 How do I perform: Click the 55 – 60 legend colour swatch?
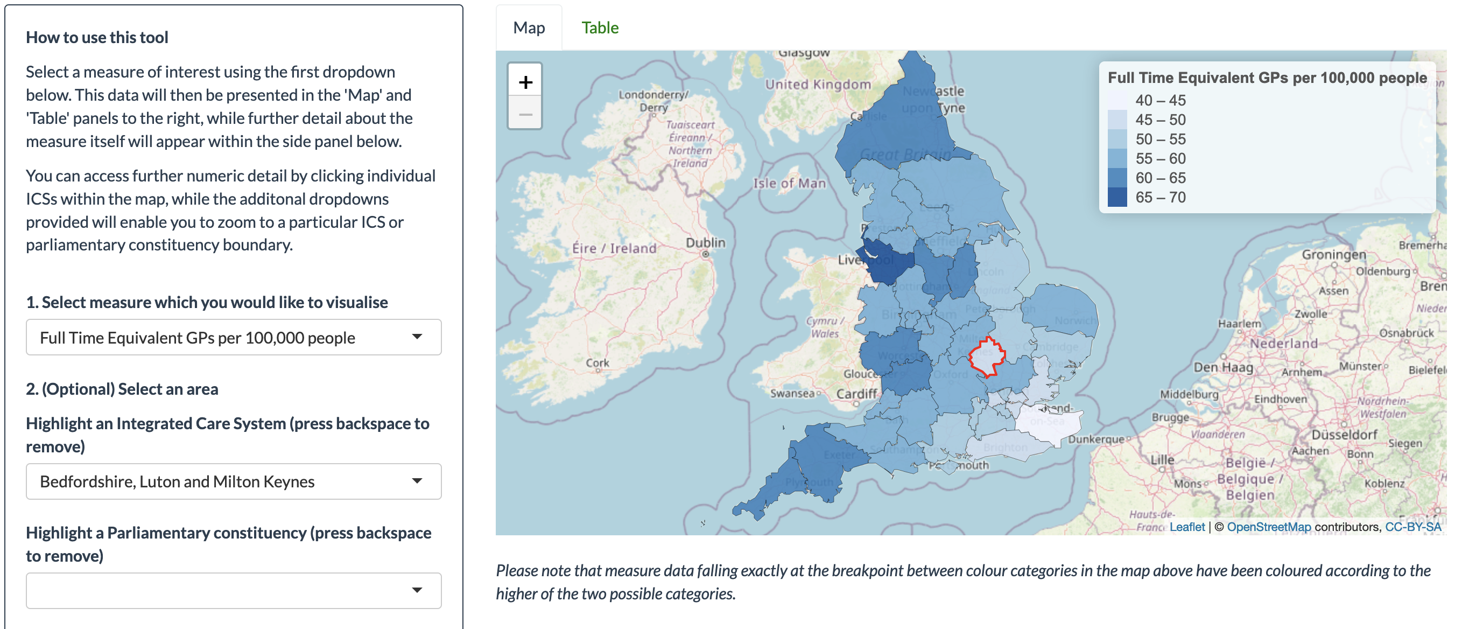1117,158
